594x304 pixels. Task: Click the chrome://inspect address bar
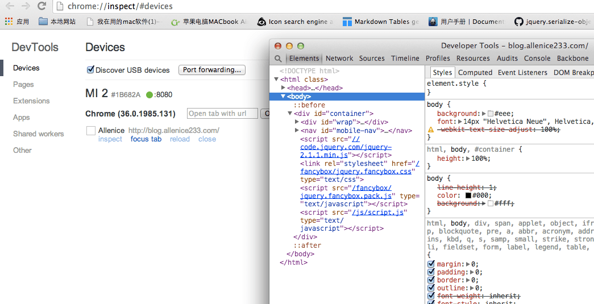(324, 6)
